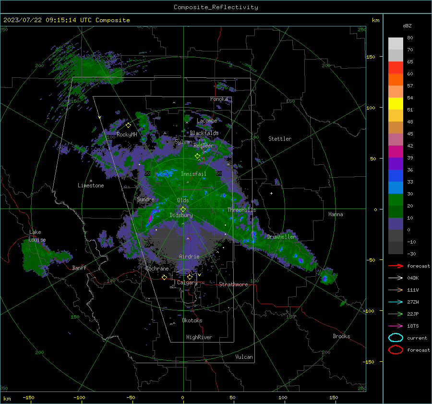The width and height of the screenshot is (432, 404).
Task: Click the Olds town label
Action: 183,200
